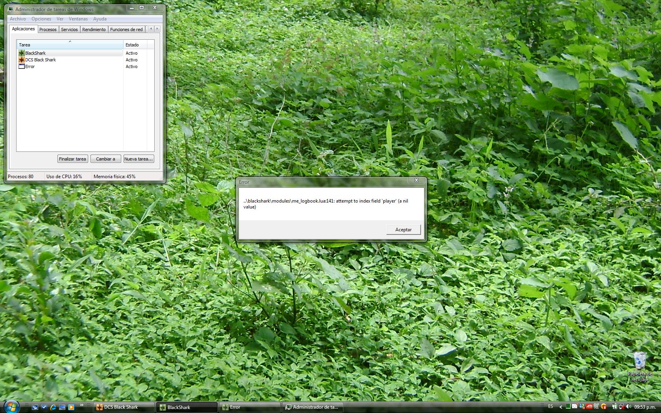Sort by Estado column header
This screenshot has width=661, height=413.
(x=135, y=44)
